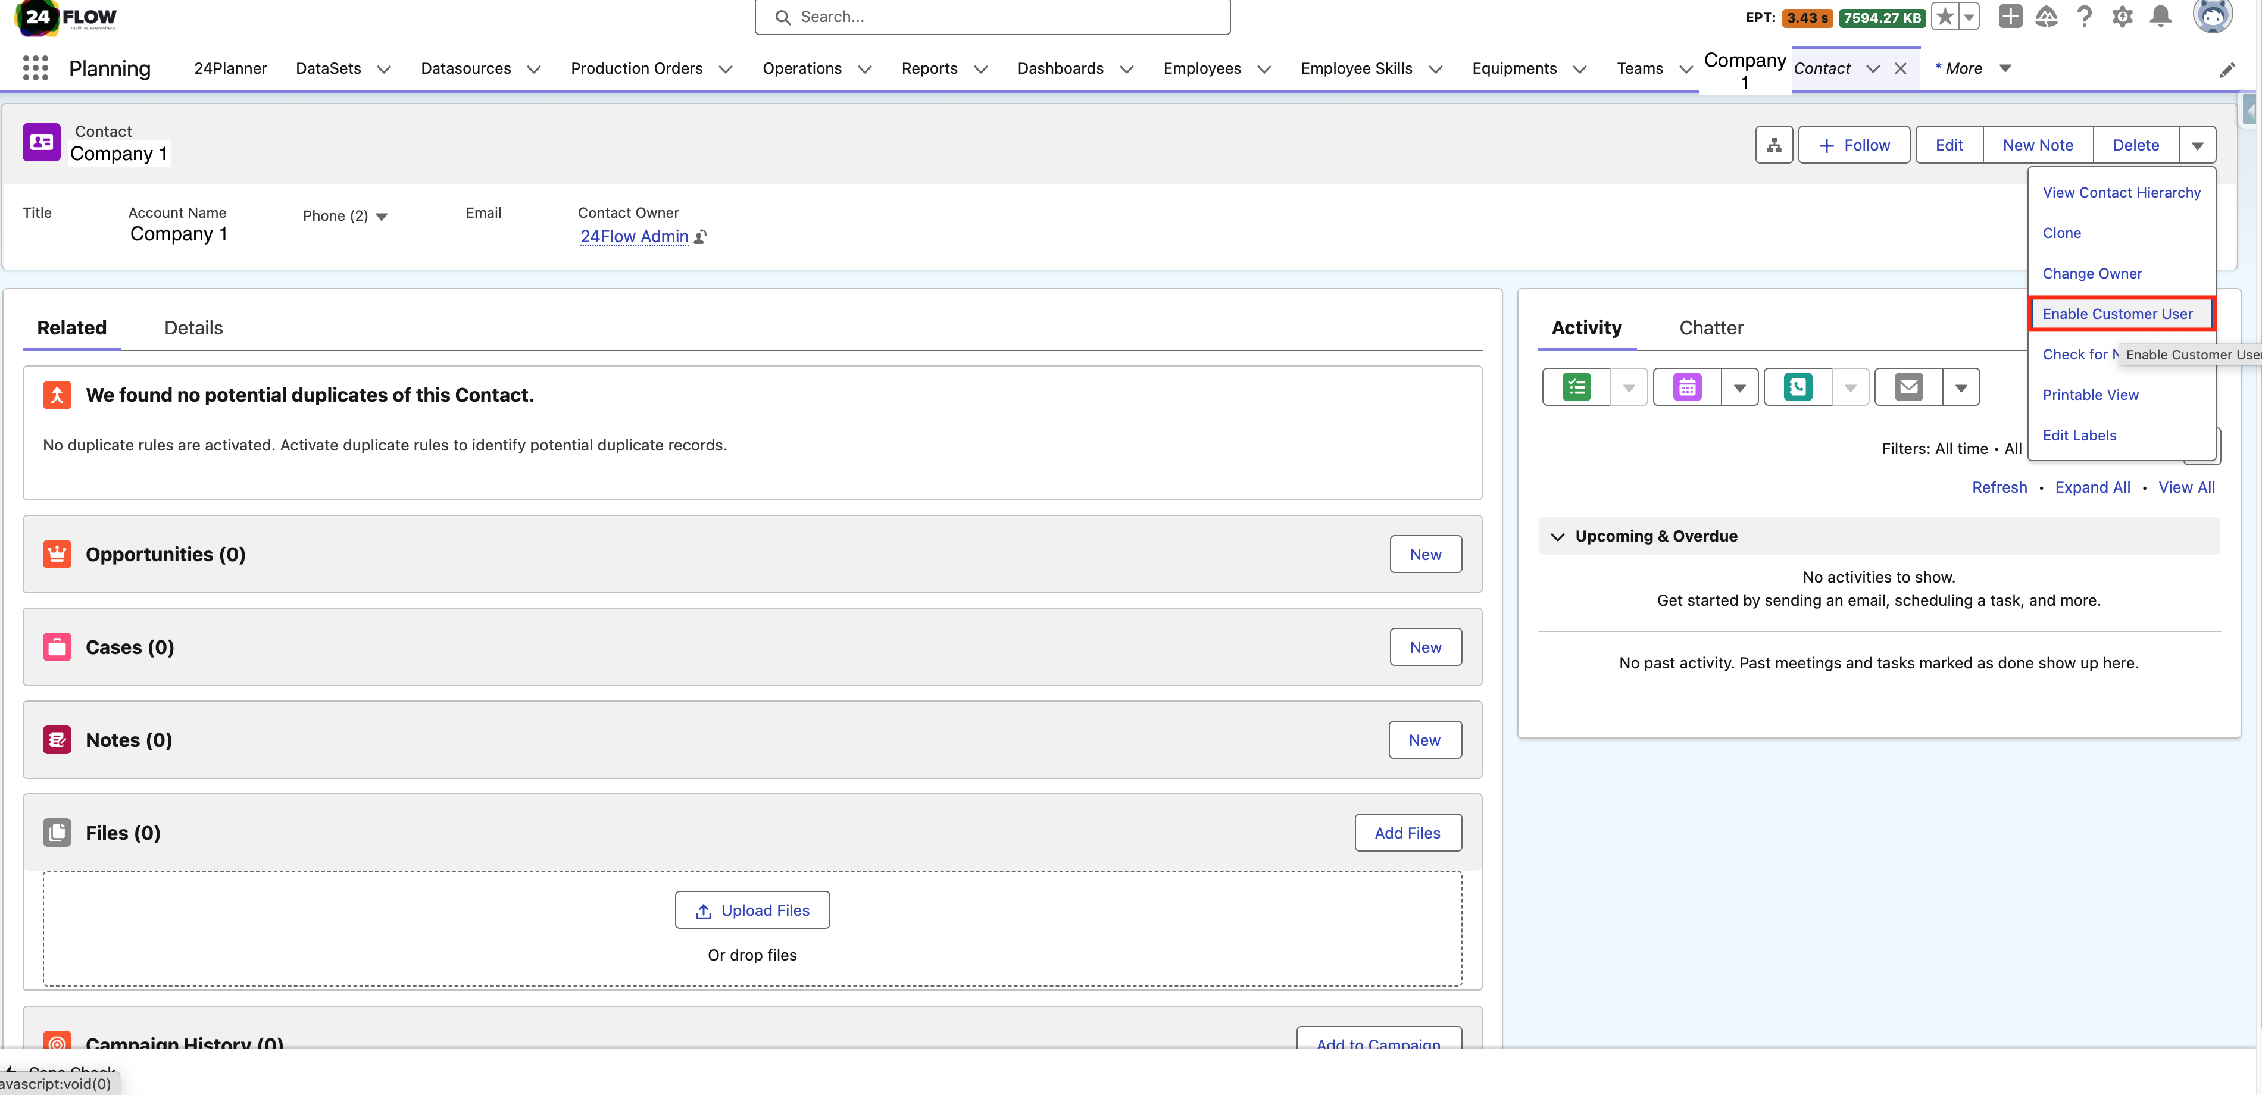This screenshot has width=2262, height=1095.
Task: Follow this contact
Action: [x=1854, y=144]
